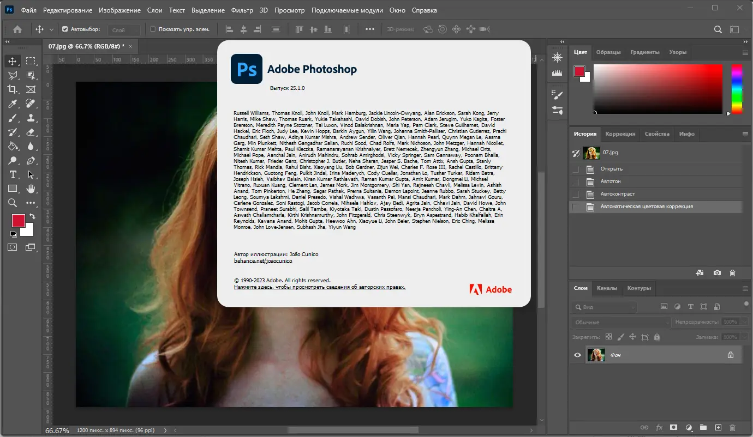Enable the Показать упр. элем. checkbox
Viewport: 753px width, 437px height.
pyautogui.click(x=153, y=29)
